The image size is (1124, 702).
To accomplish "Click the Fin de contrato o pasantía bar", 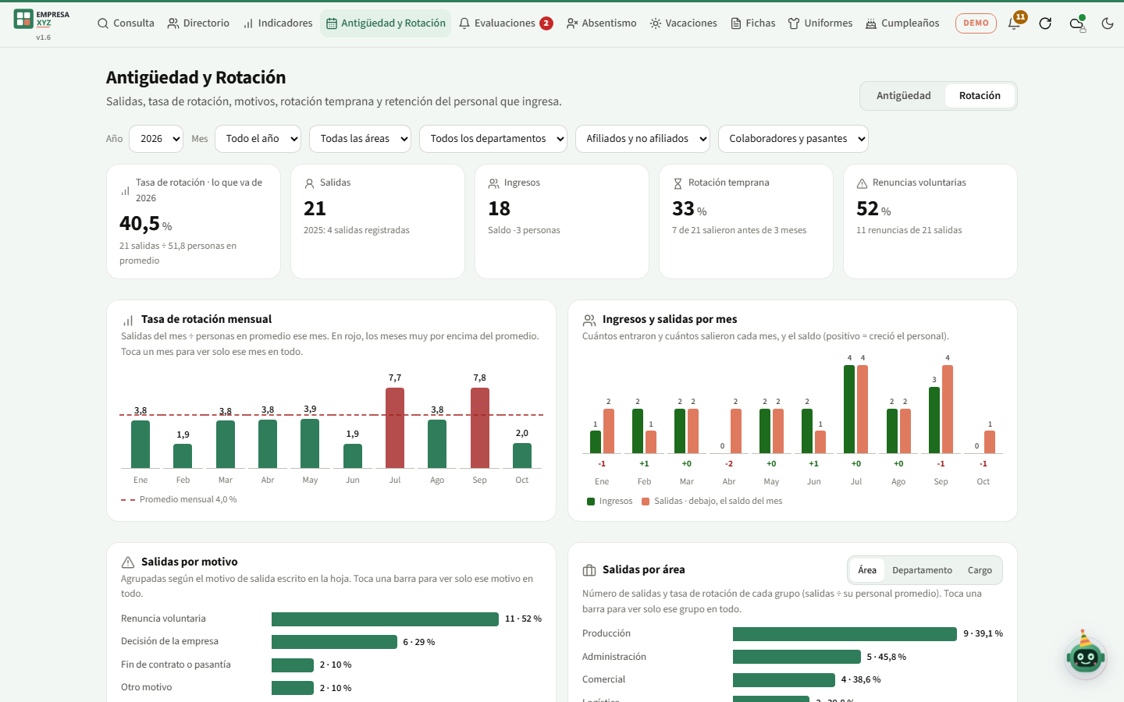I will [x=293, y=665].
